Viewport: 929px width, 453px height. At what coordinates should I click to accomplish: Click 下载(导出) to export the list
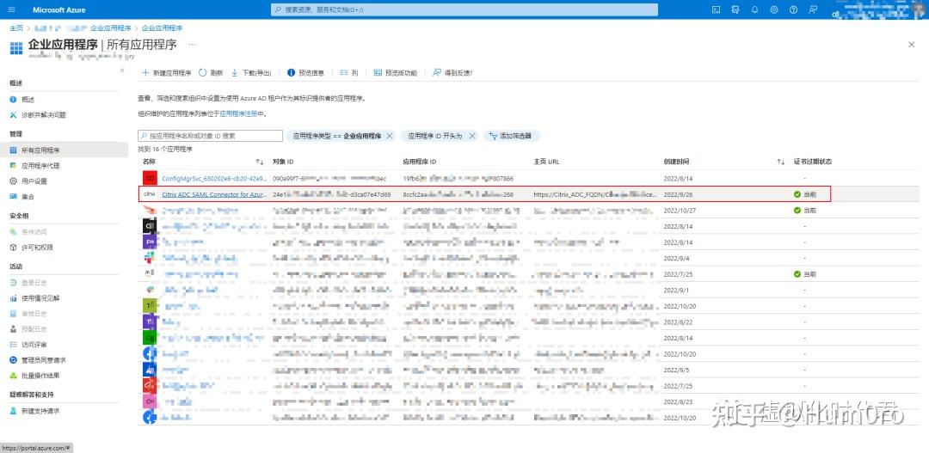click(251, 73)
